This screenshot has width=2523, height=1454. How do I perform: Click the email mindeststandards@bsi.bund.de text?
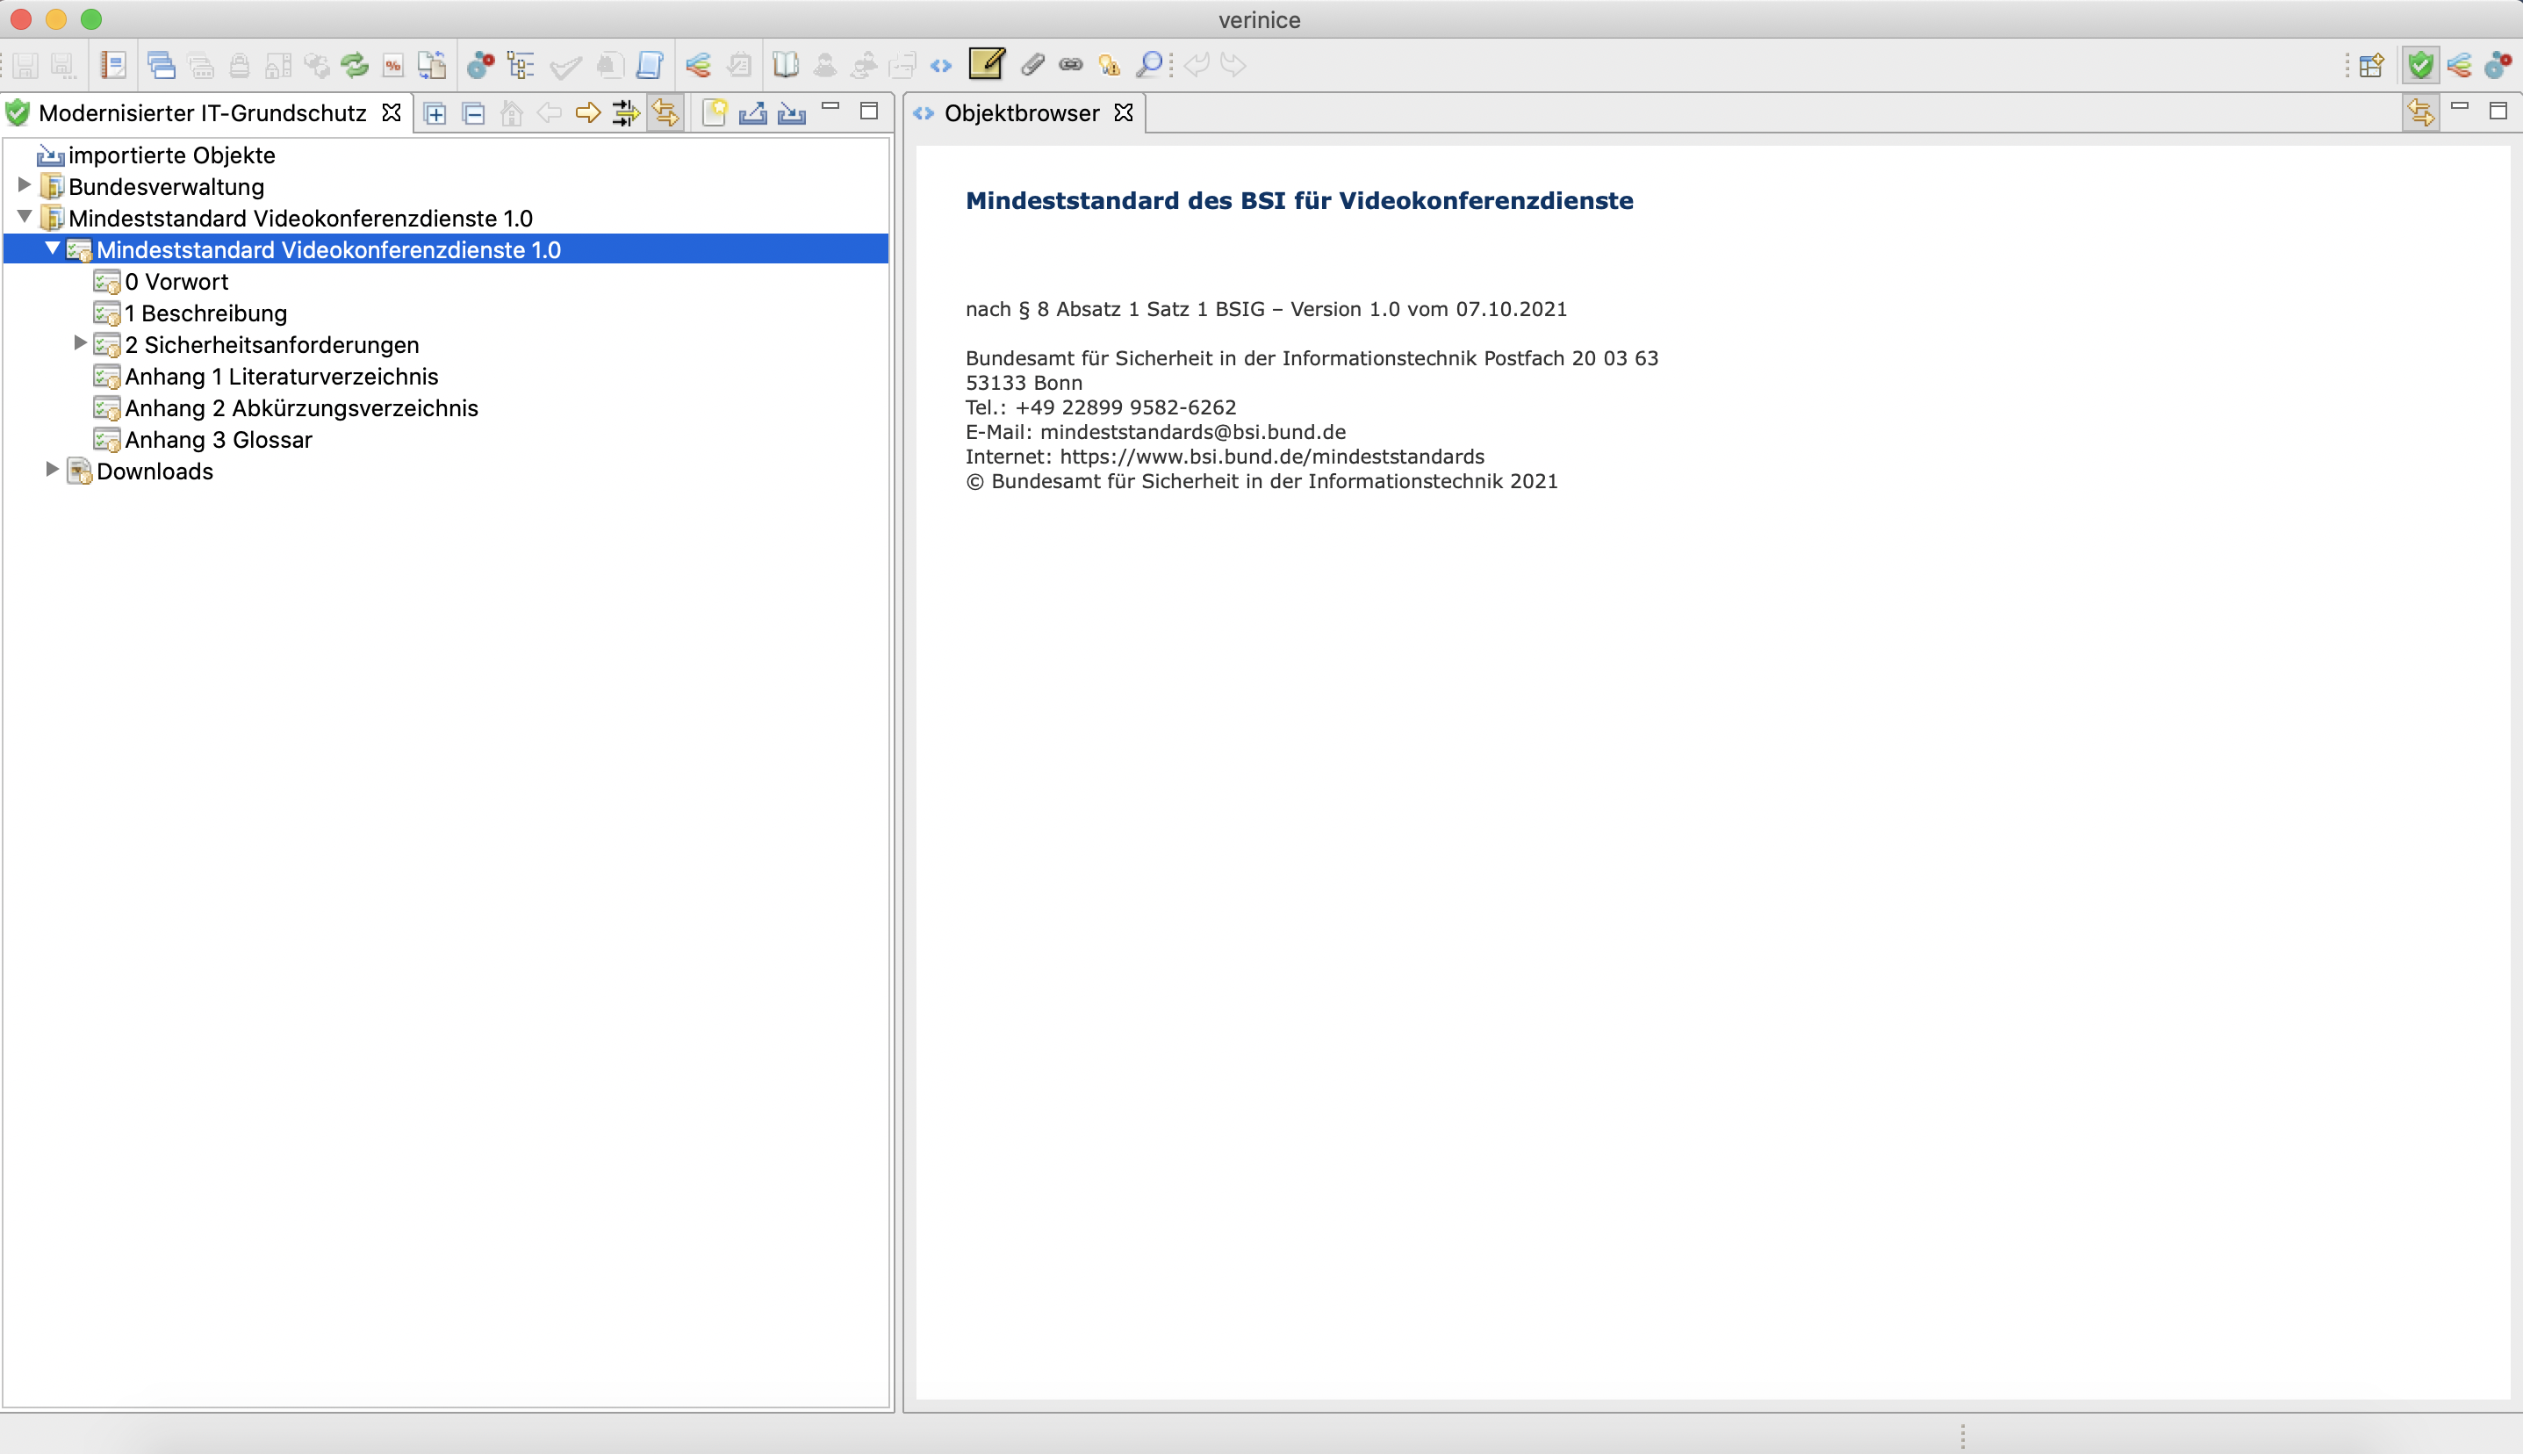(x=1192, y=432)
